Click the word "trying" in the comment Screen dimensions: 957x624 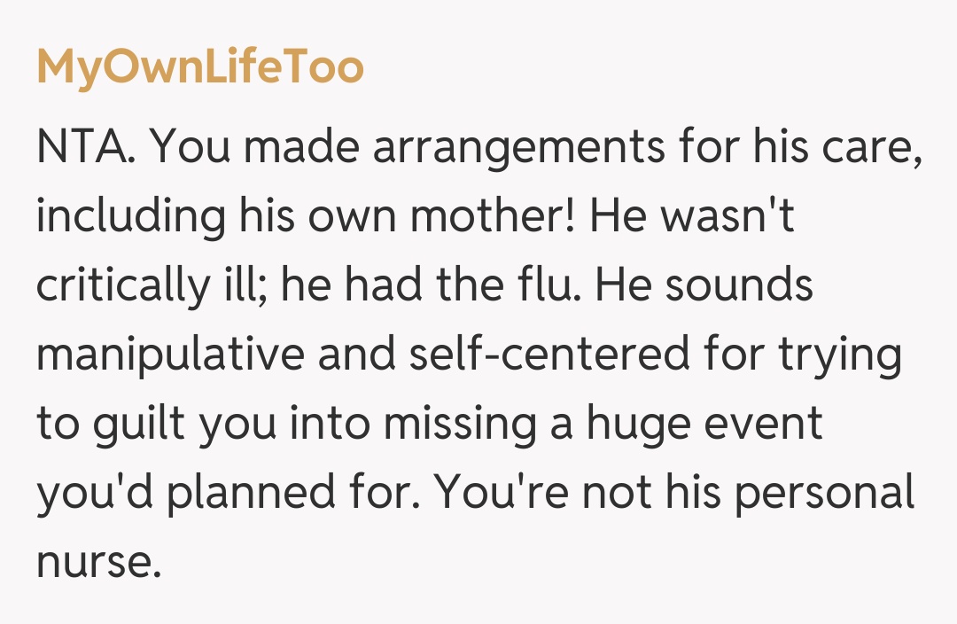842,355
